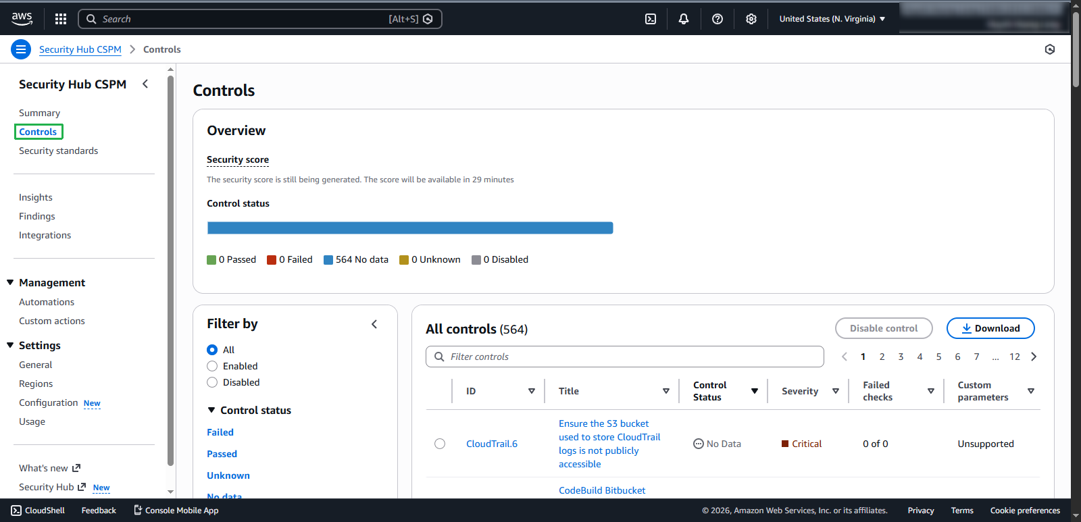
Task: Open the CloudTrail.6 control link
Action: (x=491, y=444)
